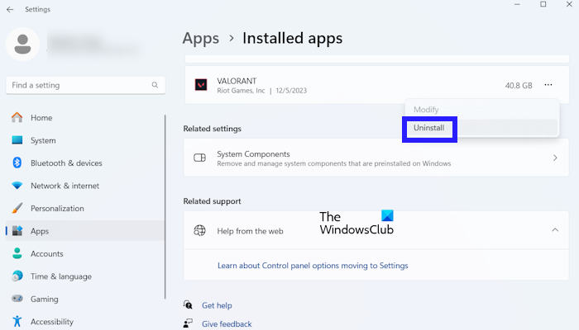
Task: Open Control panel options moving to Settings link
Action: (x=313, y=266)
